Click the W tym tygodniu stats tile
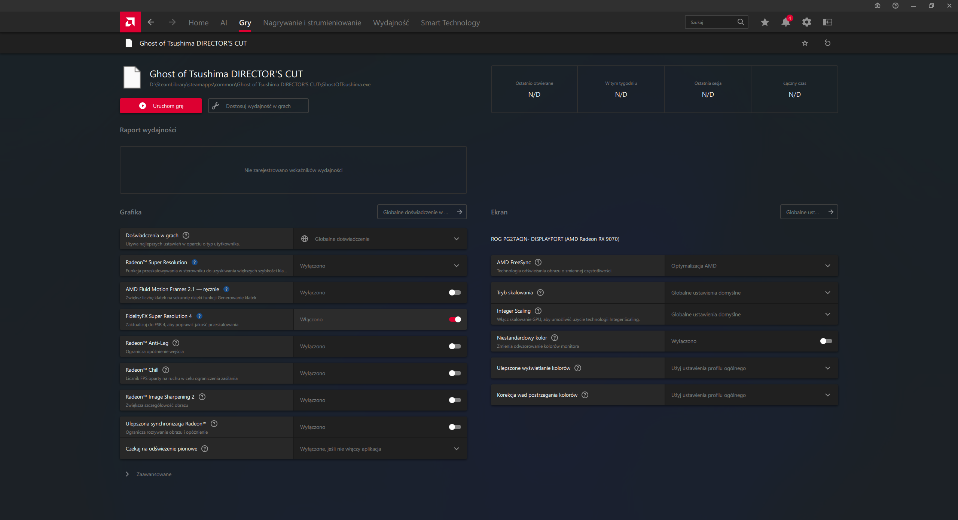Image resolution: width=958 pixels, height=520 pixels. pos(621,89)
